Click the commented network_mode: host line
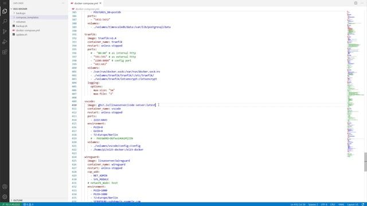 (x=103, y=183)
